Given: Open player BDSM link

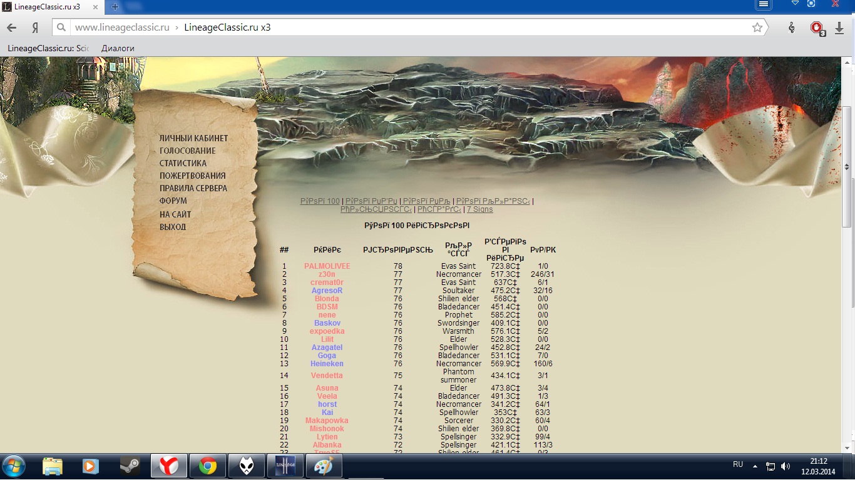Looking at the screenshot, I should click(327, 307).
